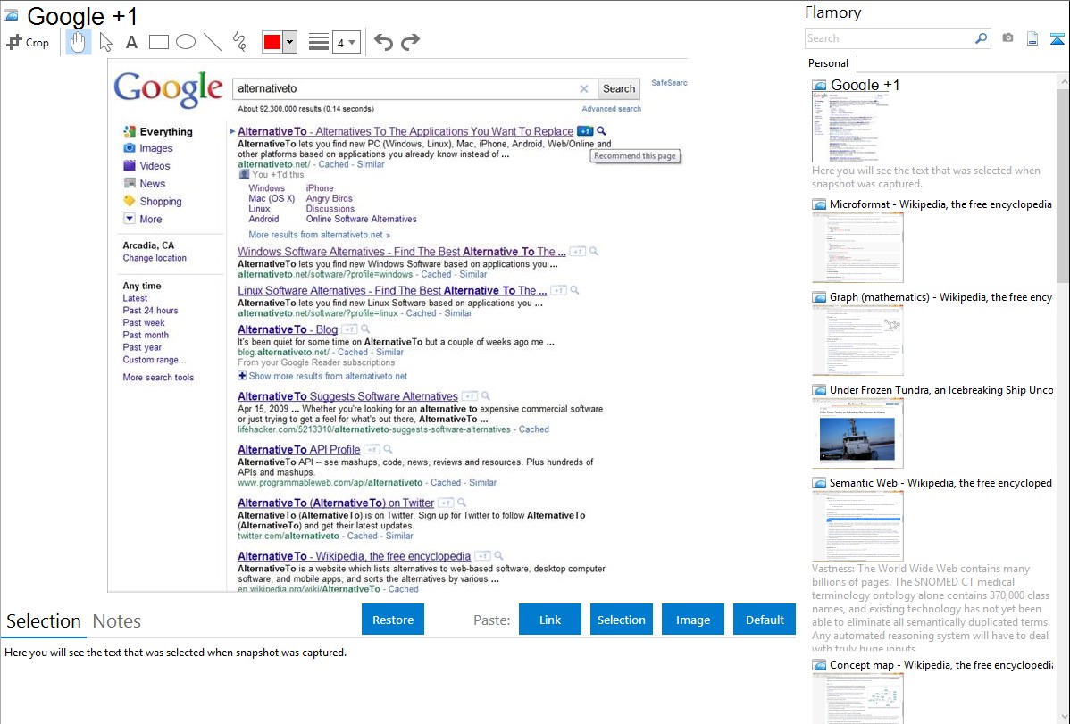1070x724 pixels.
Task: Click the Concept map - Wikipedia title
Action: tap(940, 665)
